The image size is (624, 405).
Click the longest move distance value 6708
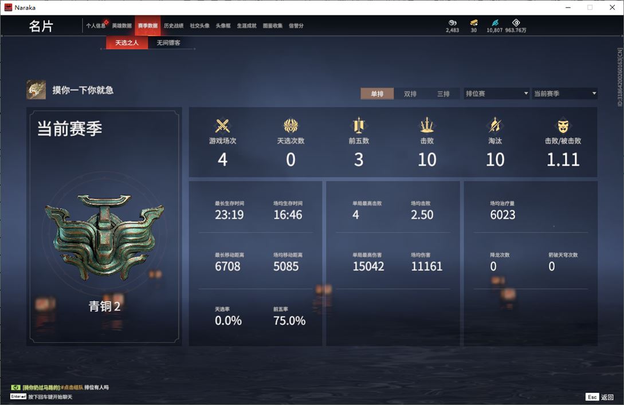tap(227, 266)
